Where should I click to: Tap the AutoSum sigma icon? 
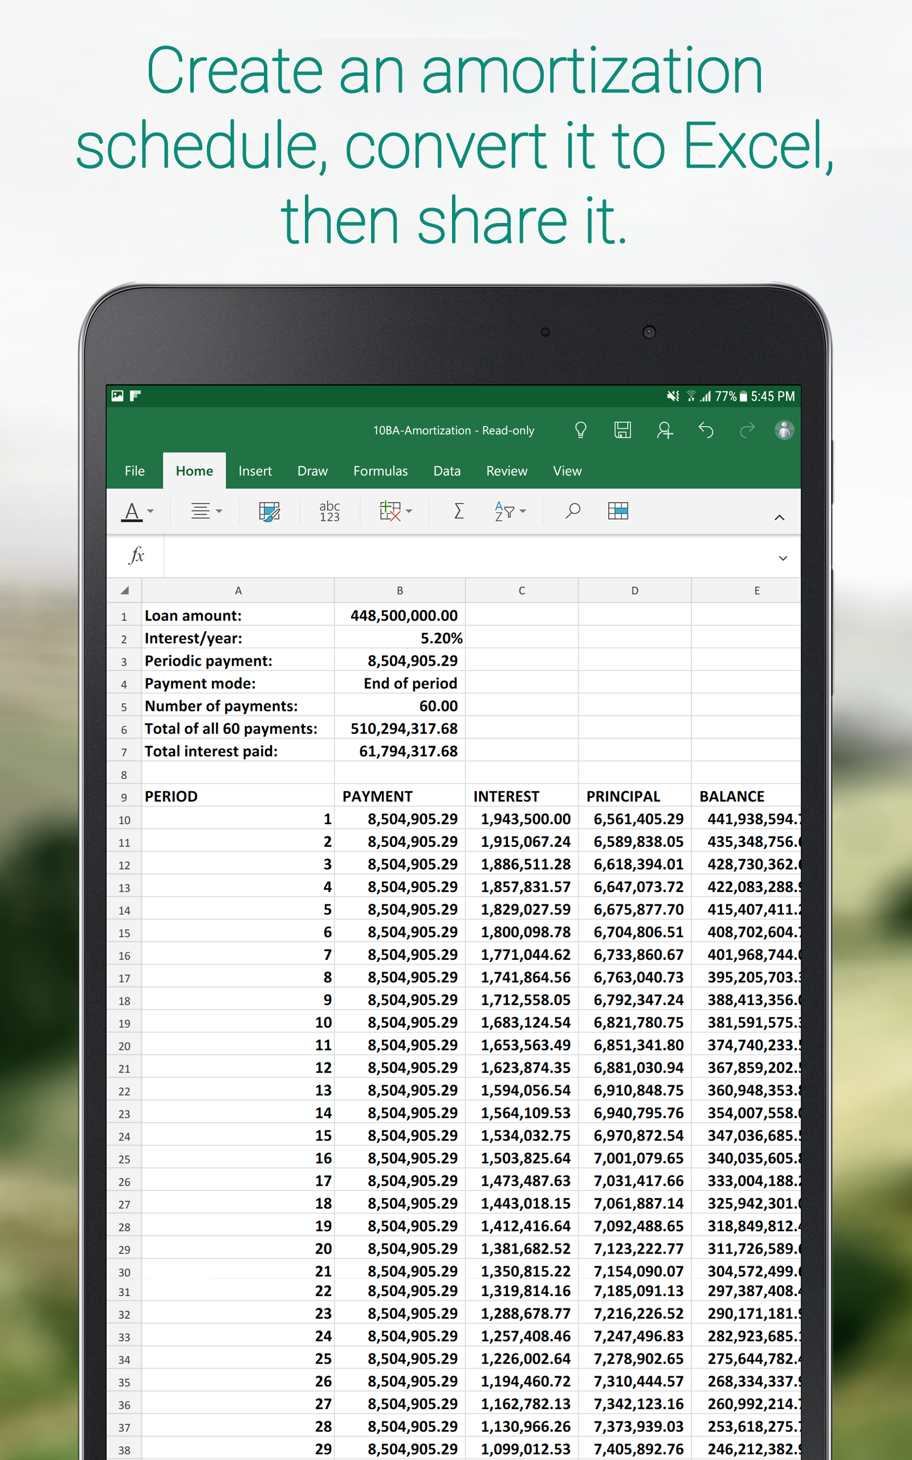pyautogui.click(x=458, y=511)
